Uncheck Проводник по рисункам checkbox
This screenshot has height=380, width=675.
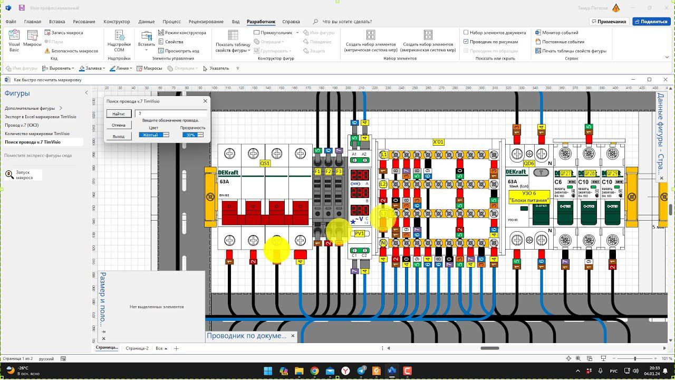pyautogui.click(x=466, y=42)
